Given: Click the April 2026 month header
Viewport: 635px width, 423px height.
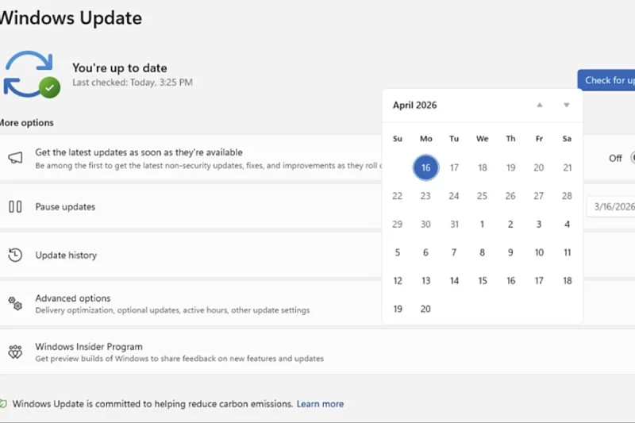Looking at the screenshot, I should coord(415,105).
